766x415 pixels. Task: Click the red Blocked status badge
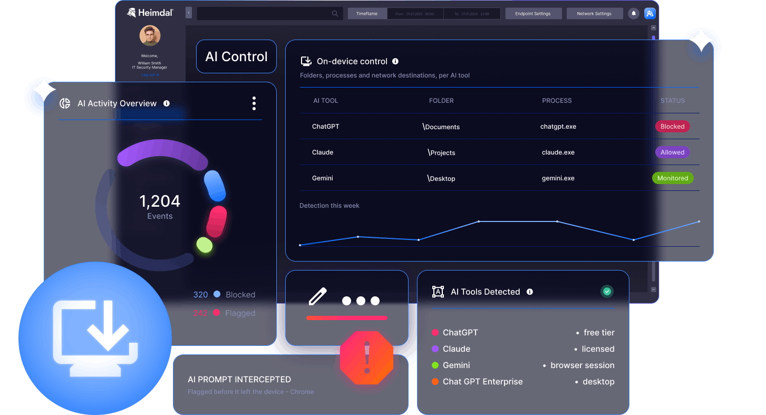[x=672, y=127]
